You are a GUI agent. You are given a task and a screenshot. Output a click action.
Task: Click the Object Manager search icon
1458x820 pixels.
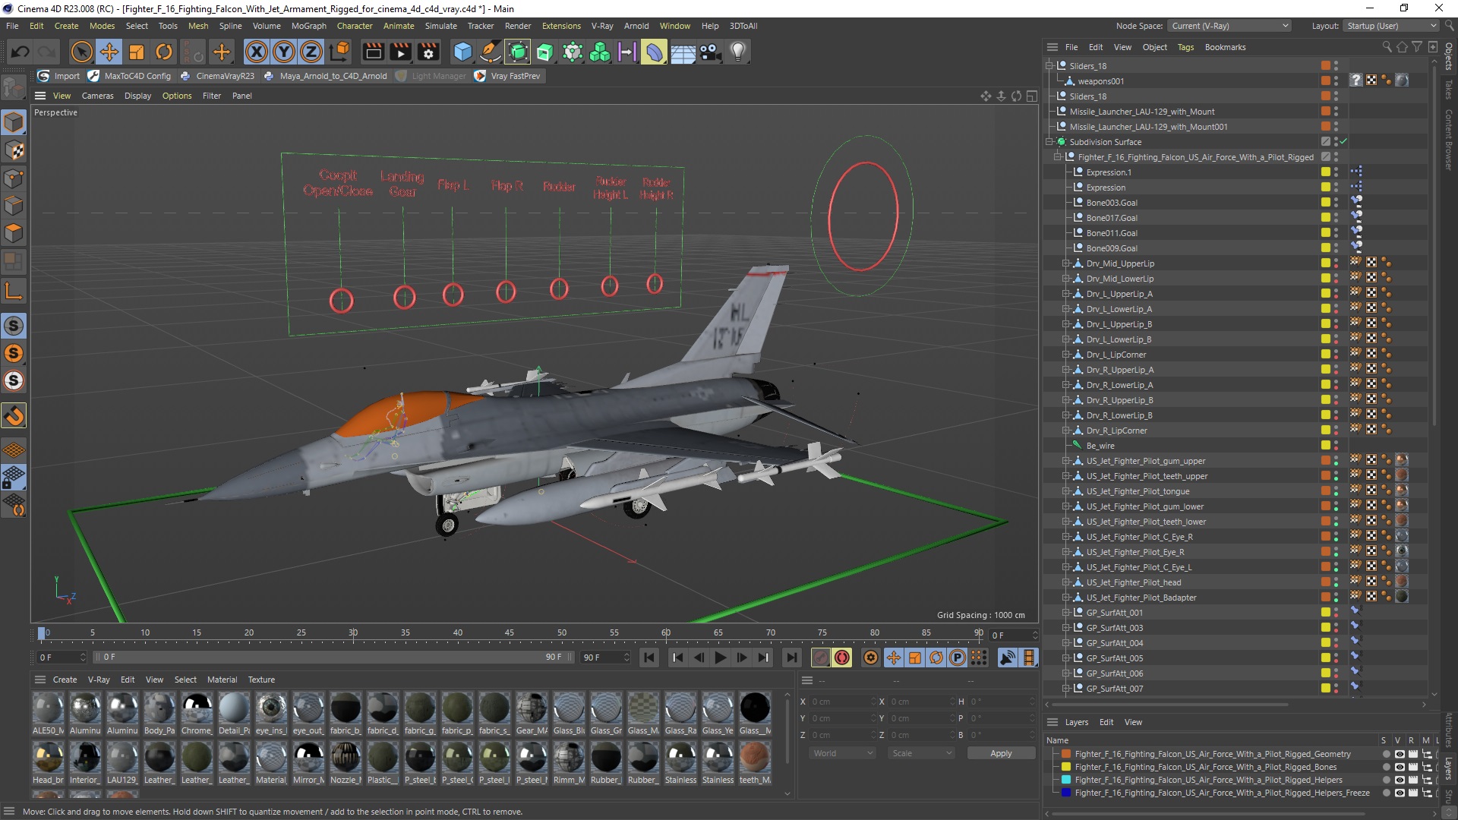pyautogui.click(x=1387, y=47)
